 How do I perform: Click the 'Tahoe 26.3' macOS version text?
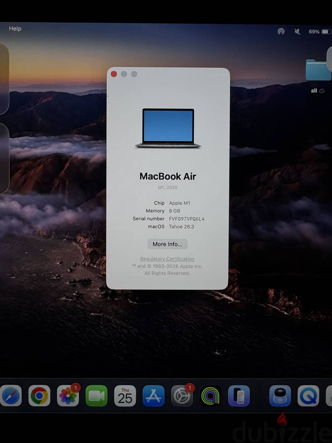pos(182,226)
